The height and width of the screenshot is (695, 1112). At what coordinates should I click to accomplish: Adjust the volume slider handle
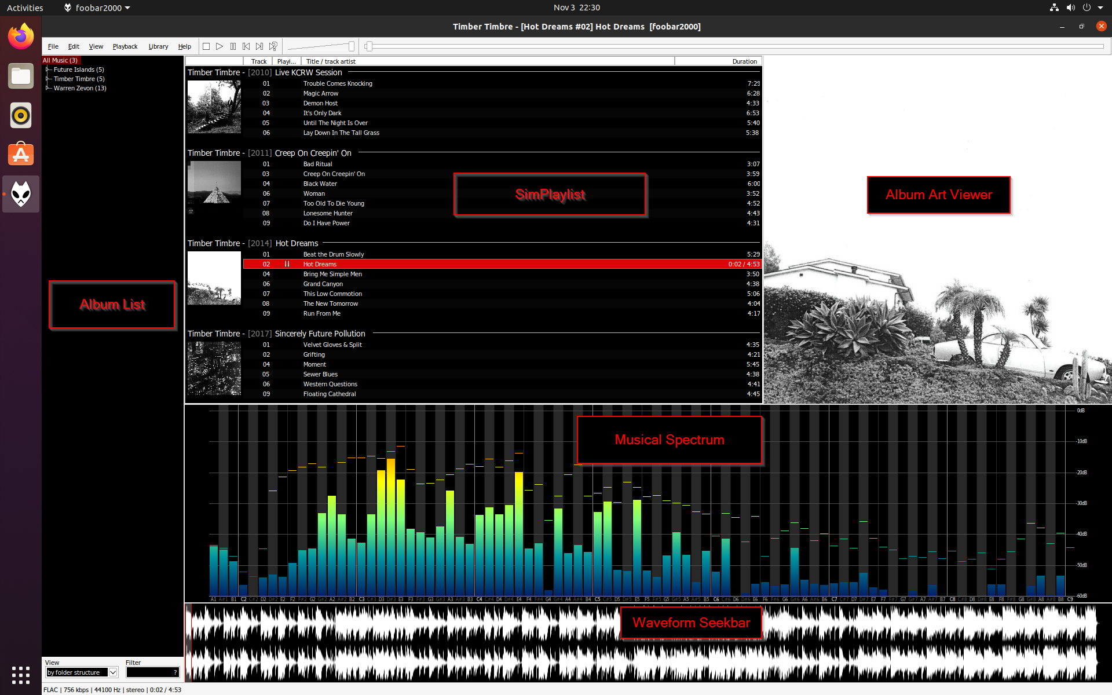coord(351,46)
